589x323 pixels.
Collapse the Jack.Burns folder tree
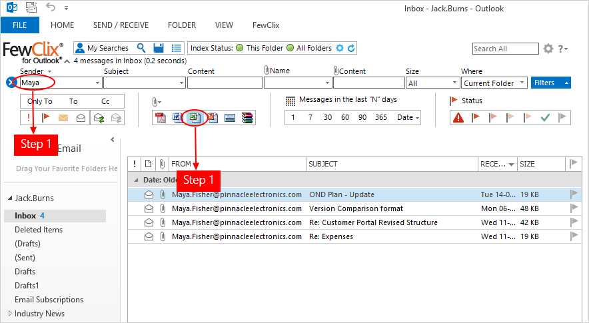[10, 198]
